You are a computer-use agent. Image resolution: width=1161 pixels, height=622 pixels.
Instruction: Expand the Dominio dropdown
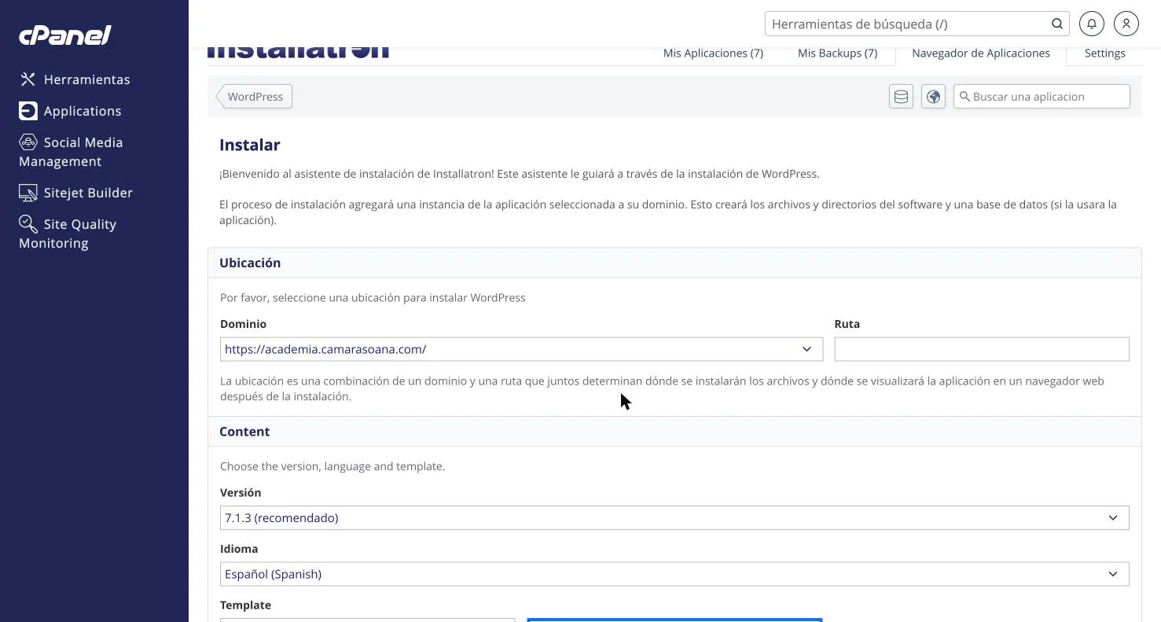point(521,349)
